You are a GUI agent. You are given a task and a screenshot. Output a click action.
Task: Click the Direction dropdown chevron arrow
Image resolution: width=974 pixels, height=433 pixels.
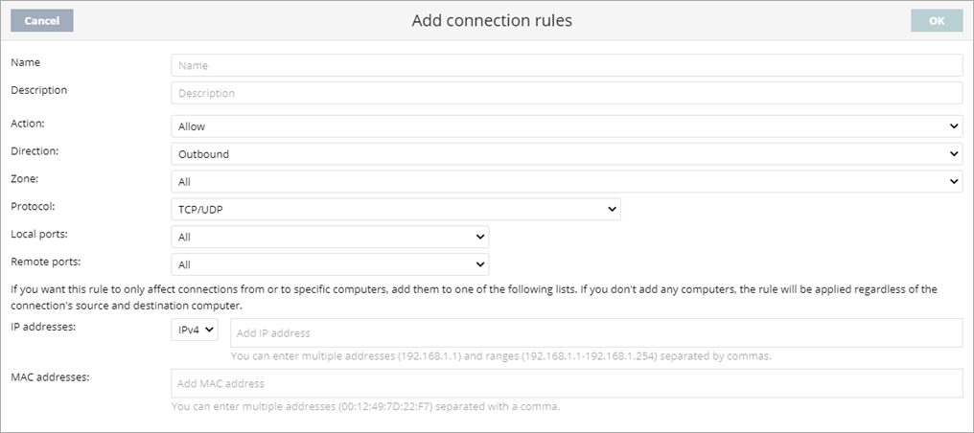(x=954, y=154)
